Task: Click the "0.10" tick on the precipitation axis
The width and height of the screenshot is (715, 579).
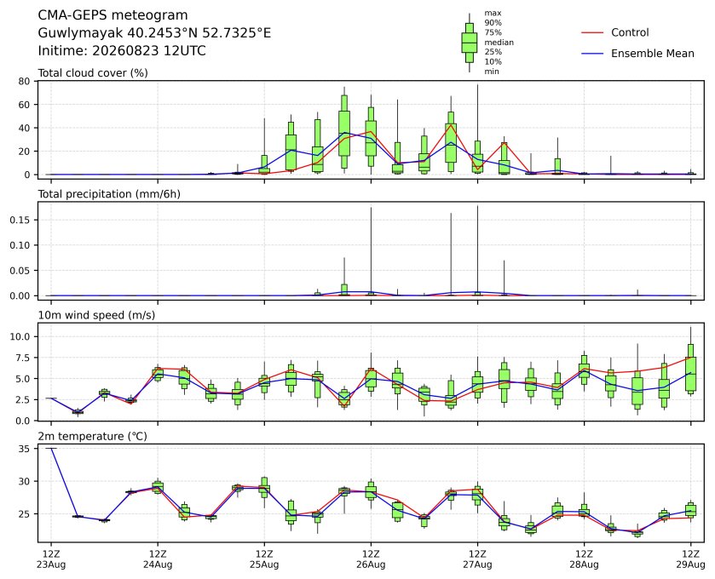Action: pyautogui.click(x=20, y=245)
